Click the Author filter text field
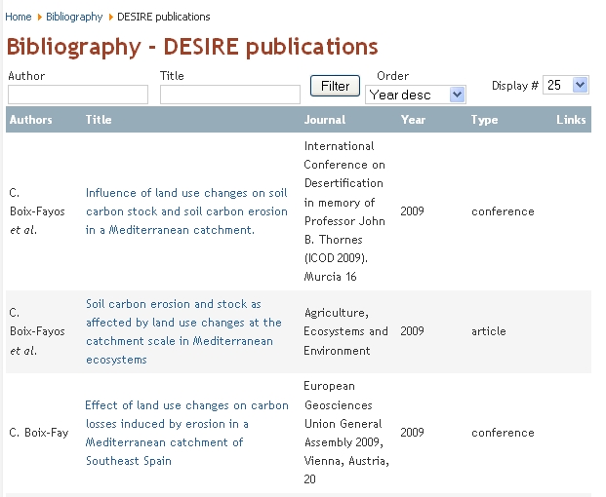The width and height of the screenshot is (606, 497). point(78,95)
